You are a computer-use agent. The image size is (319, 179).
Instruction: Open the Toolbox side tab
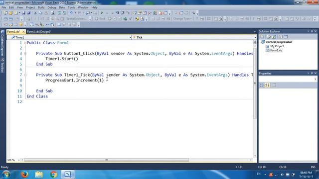coord(2,65)
